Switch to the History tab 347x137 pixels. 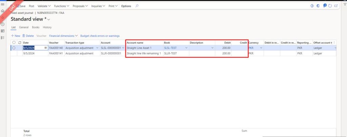[x=47, y=27]
